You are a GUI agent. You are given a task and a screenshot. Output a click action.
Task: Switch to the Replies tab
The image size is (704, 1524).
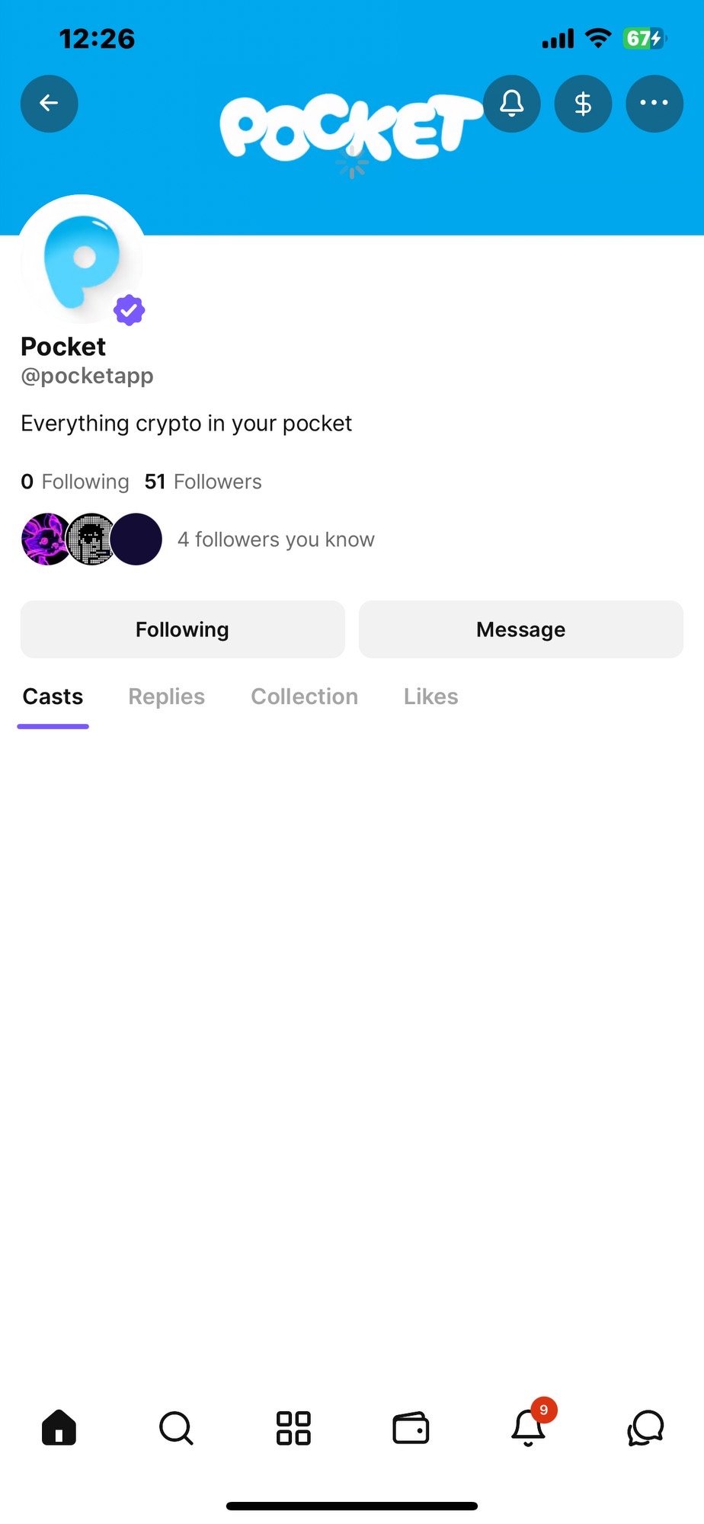tap(166, 696)
